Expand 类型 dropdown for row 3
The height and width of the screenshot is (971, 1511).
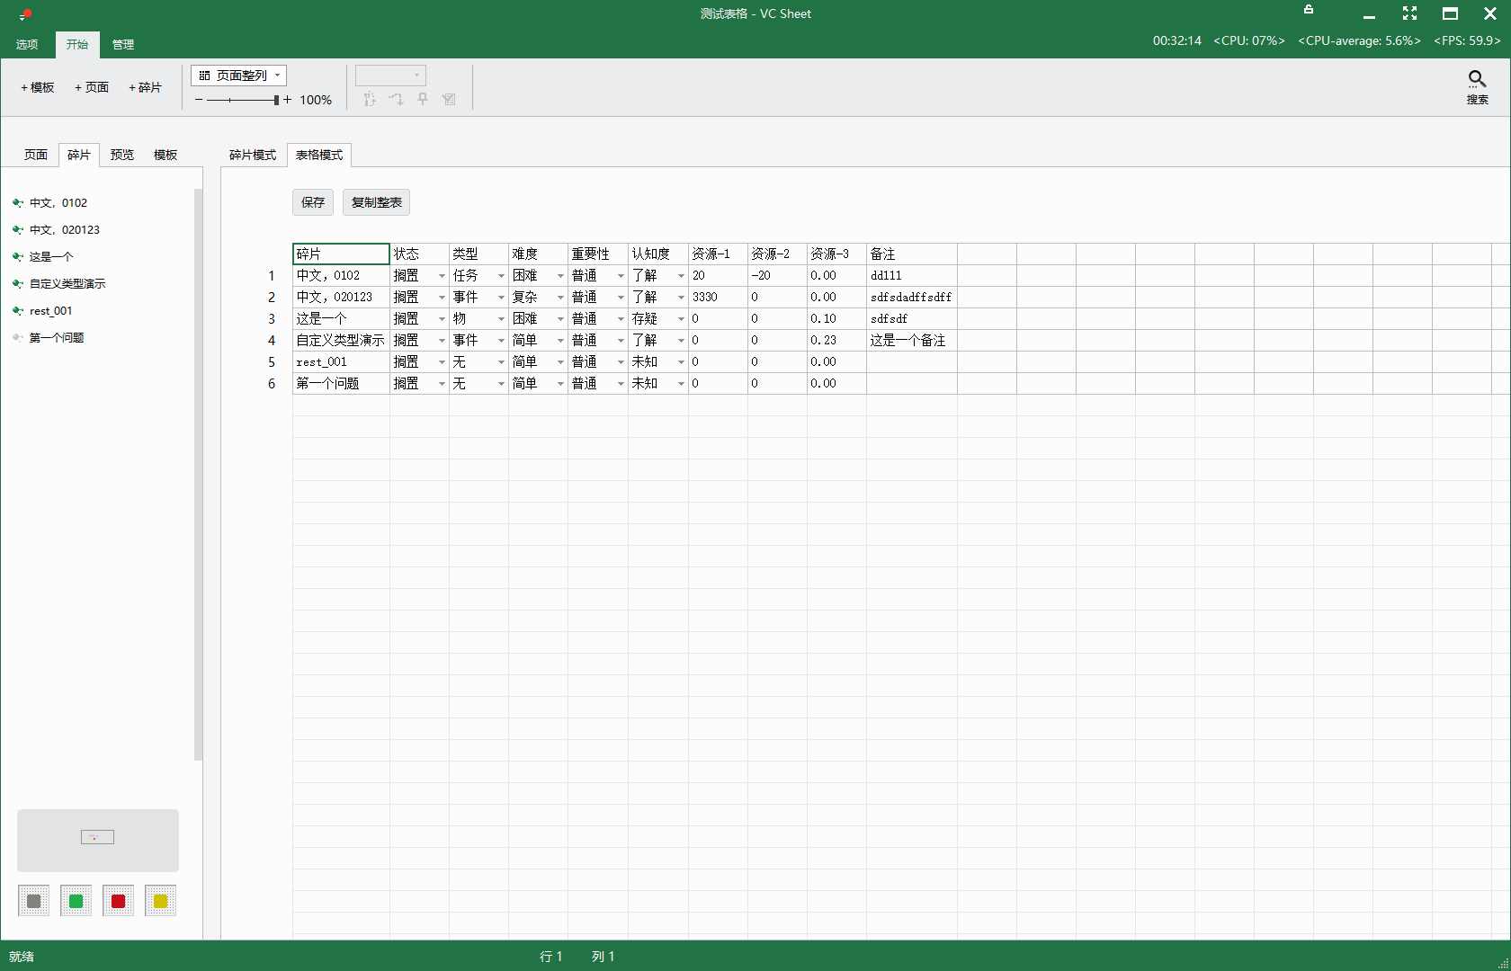point(501,319)
